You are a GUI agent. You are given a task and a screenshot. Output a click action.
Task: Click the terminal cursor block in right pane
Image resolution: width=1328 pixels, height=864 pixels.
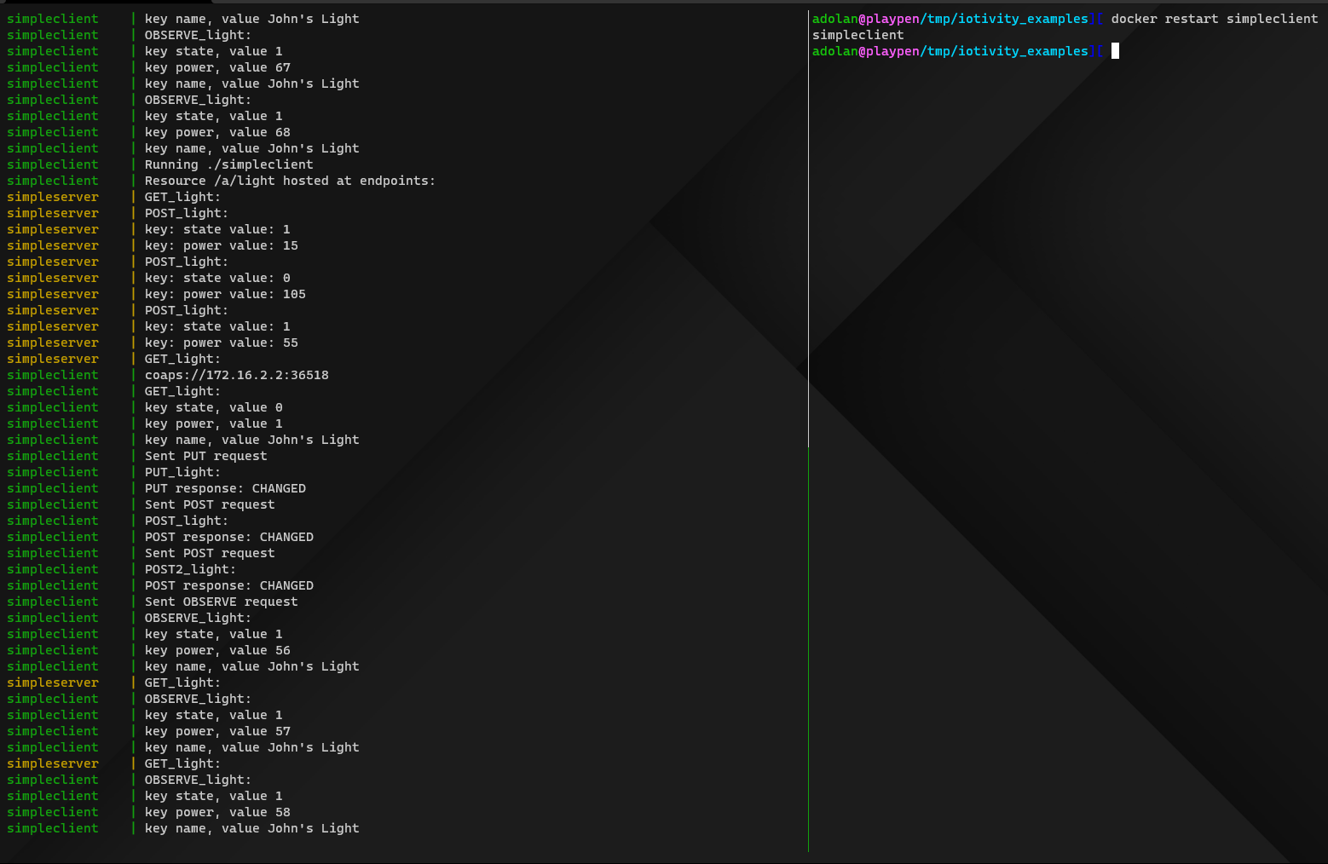click(x=1115, y=51)
